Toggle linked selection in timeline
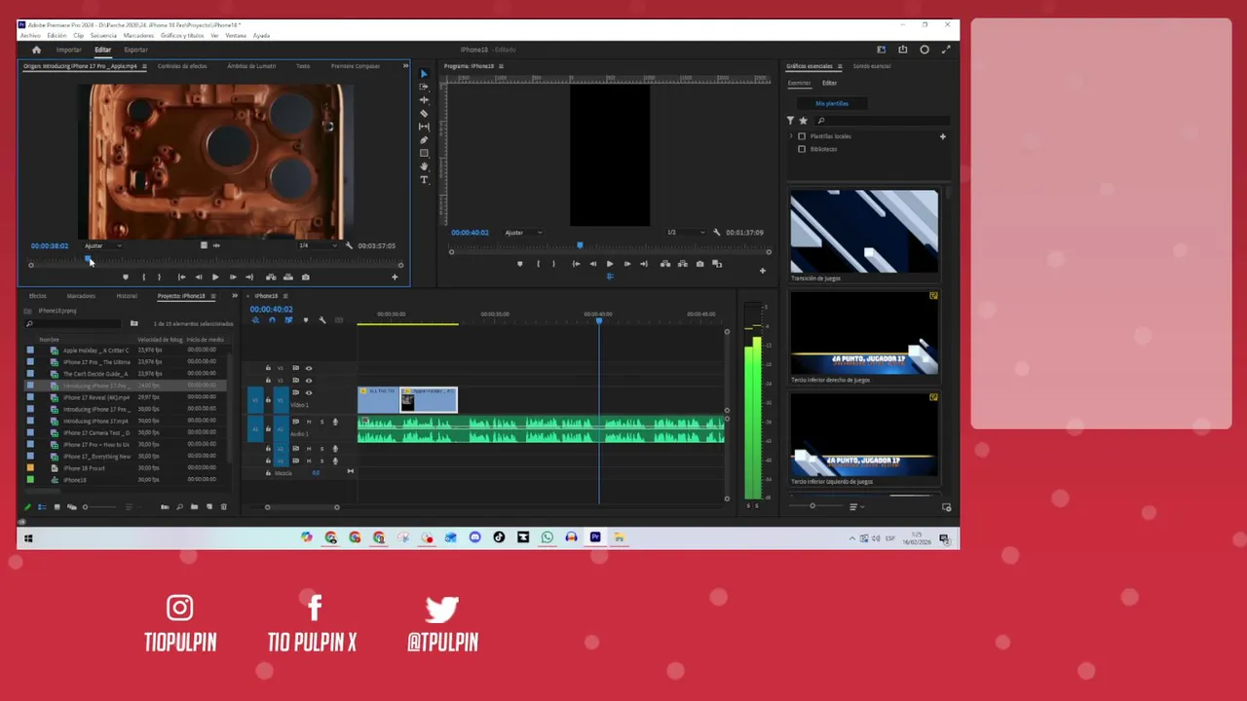The height and width of the screenshot is (701, 1247). [288, 320]
